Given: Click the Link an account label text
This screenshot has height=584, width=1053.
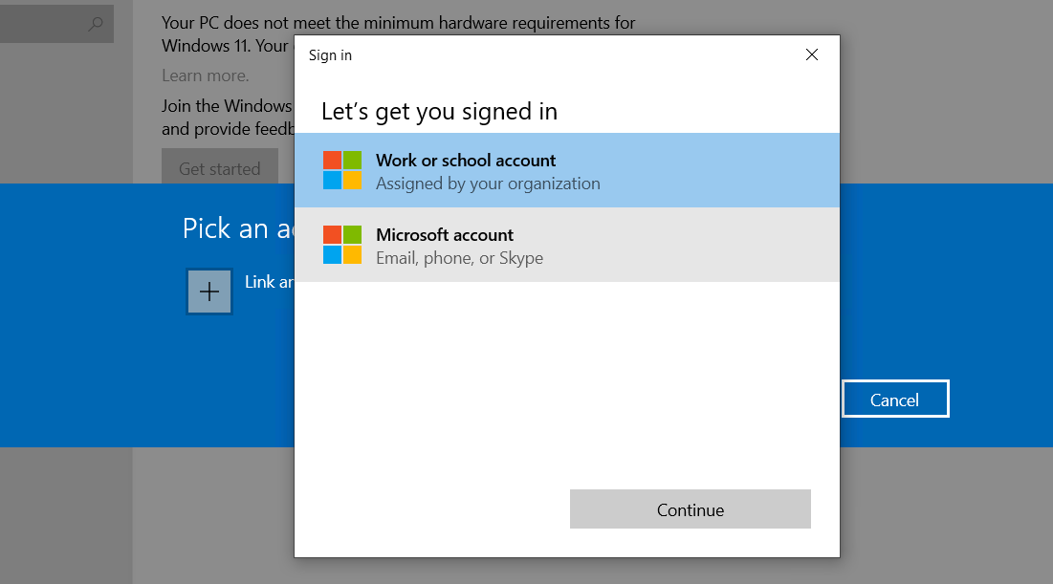Looking at the screenshot, I should click(269, 282).
